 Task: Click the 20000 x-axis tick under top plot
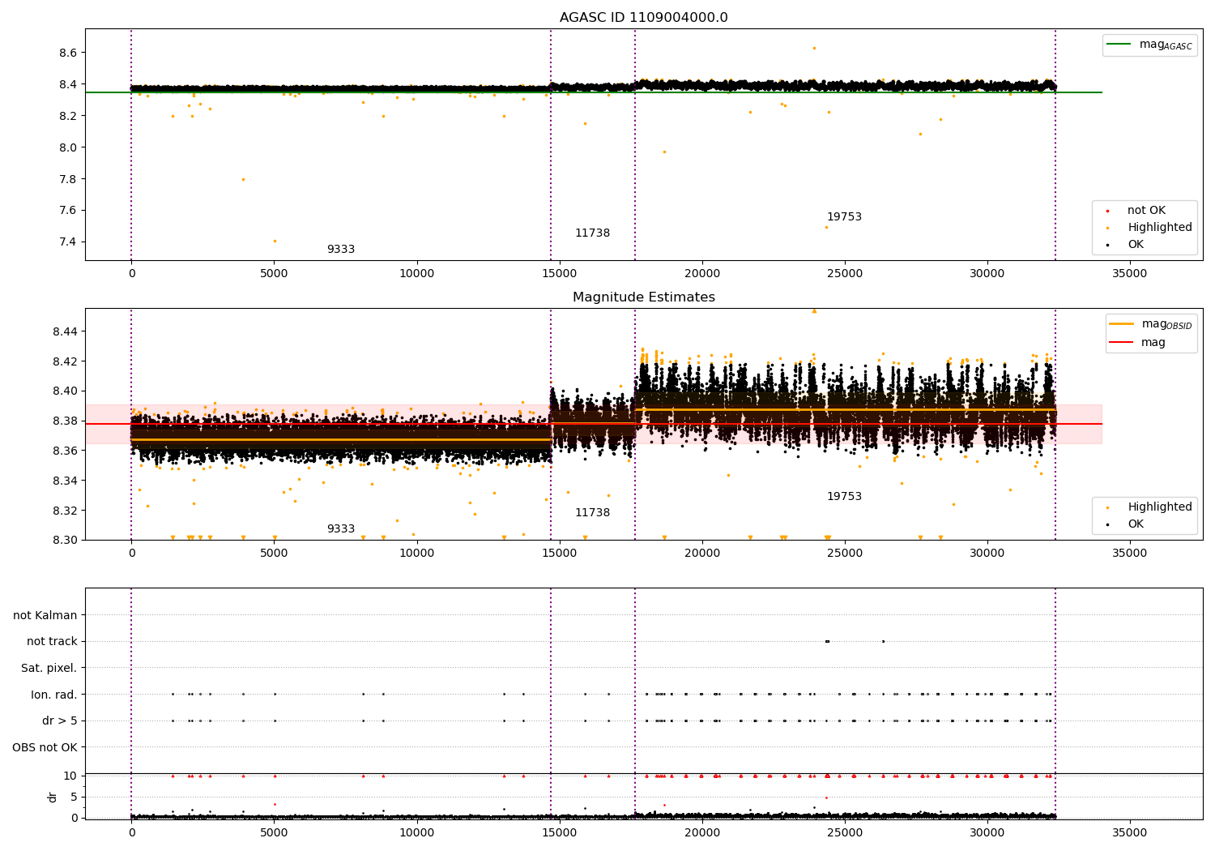(x=702, y=274)
